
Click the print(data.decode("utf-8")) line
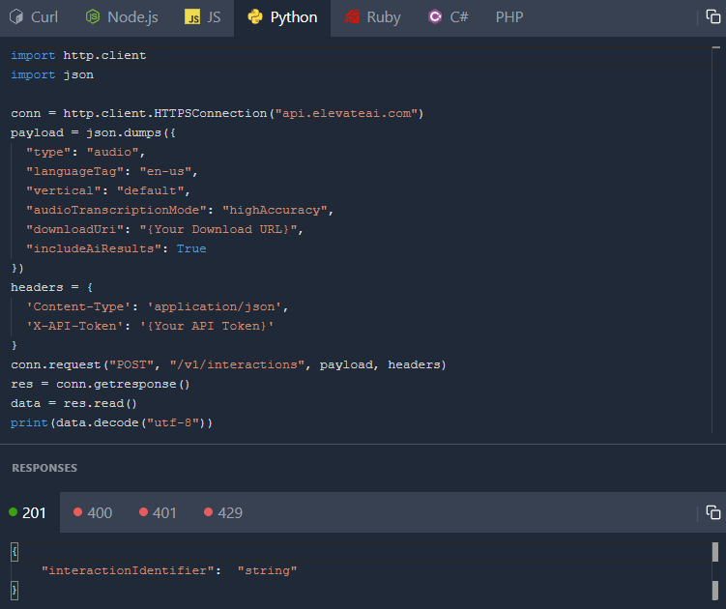[111, 422]
